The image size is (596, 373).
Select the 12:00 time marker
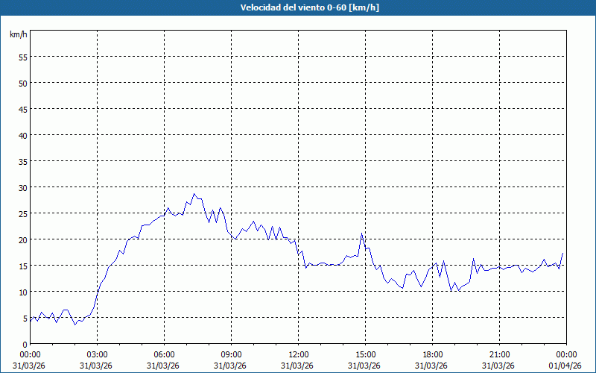298,354
